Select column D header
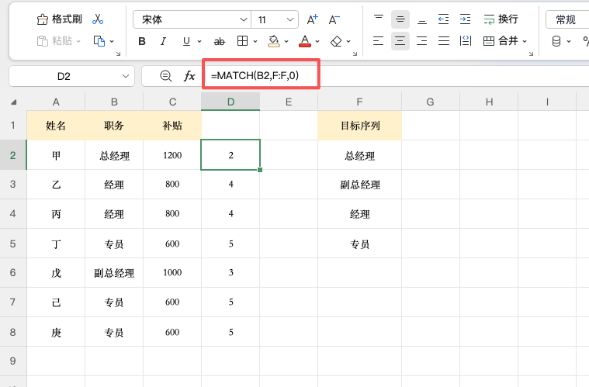Viewport: 589px width, 387px height. click(230, 102)
